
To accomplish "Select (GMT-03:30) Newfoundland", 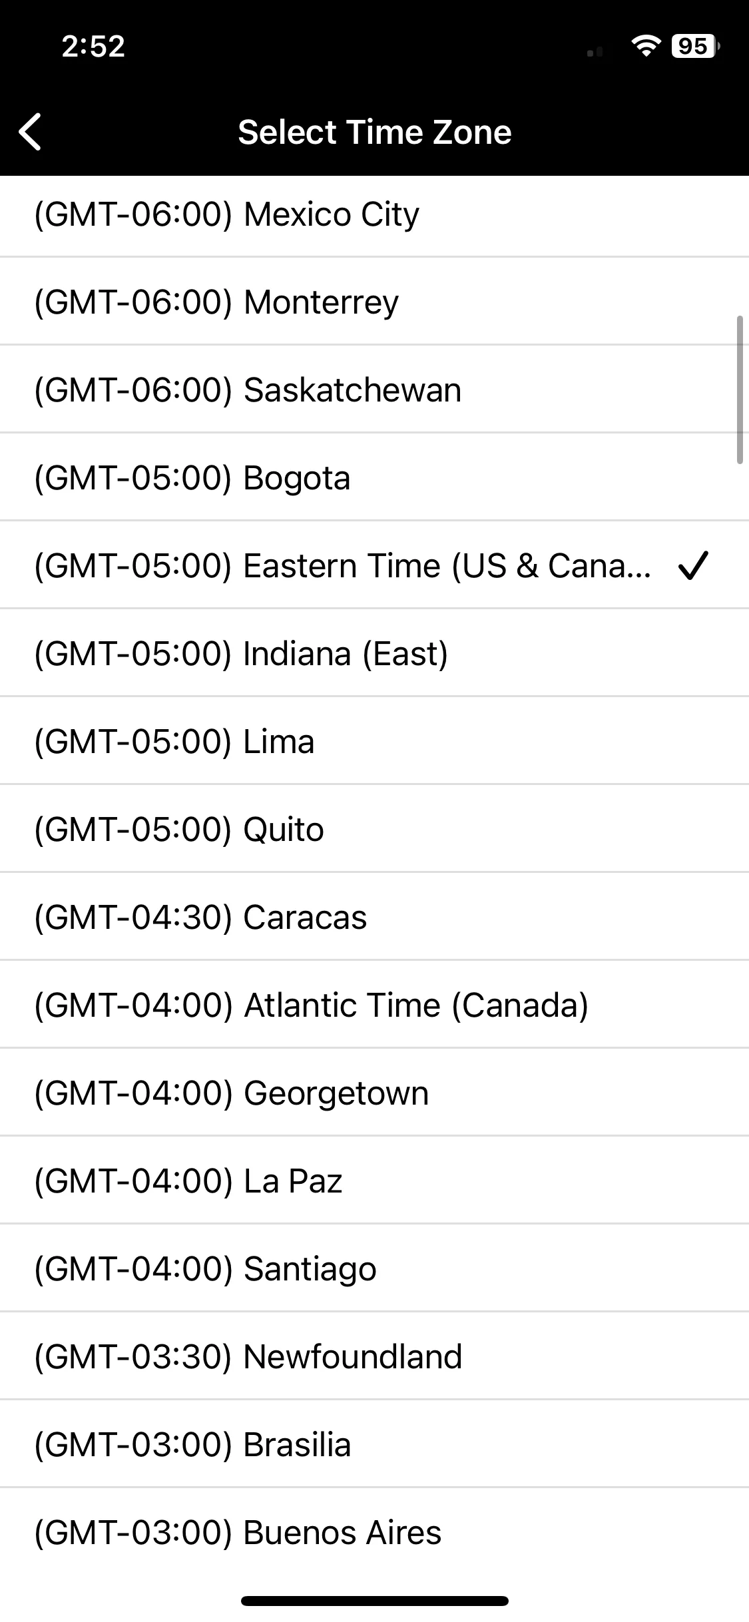I will (374, 1356).
